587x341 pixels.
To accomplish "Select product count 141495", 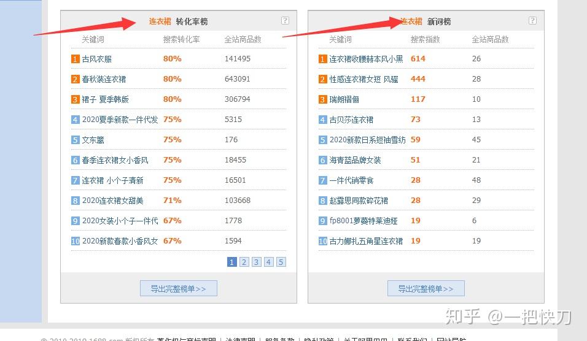I will pos(238,59).
